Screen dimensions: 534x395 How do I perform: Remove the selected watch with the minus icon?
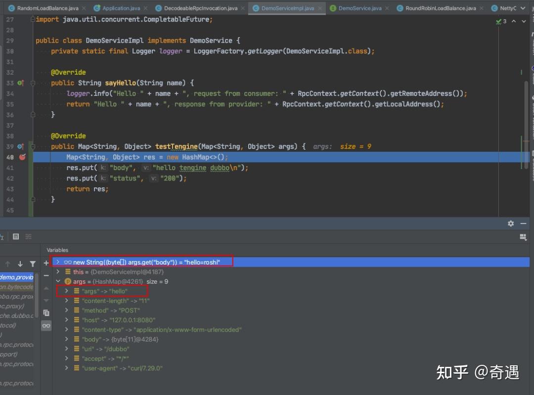pyautogui.click(x=46, y=275)
